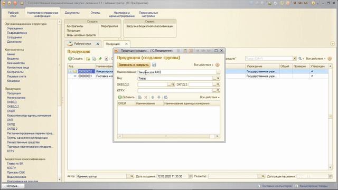Clear the list search field with its X icon

click(295, 59)
